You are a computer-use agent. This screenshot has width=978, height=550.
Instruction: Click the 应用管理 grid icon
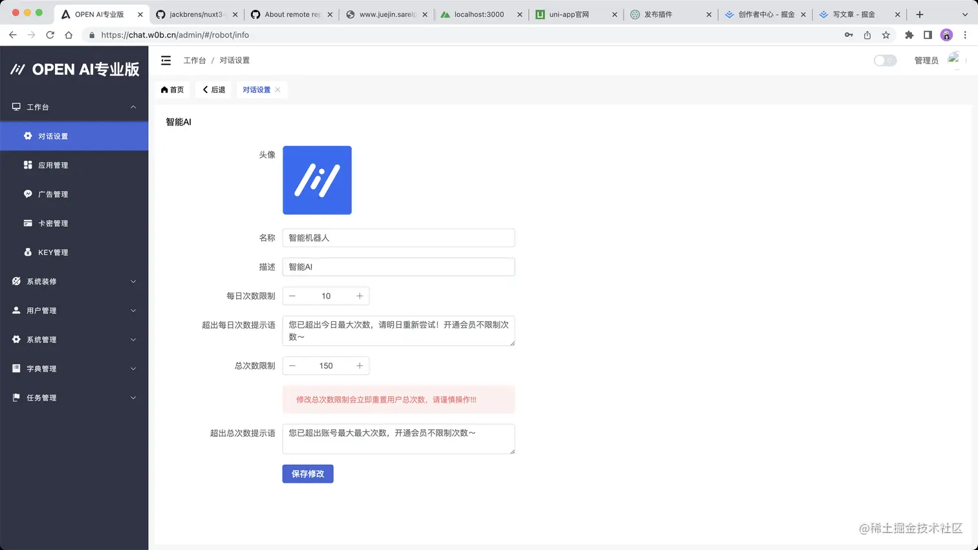[27, 165]
